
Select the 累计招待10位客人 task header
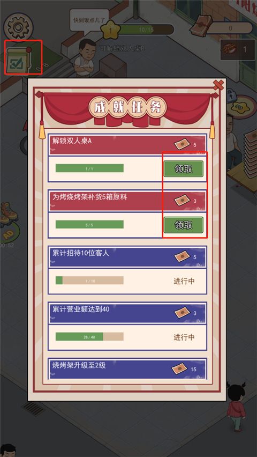coord(127,257)
